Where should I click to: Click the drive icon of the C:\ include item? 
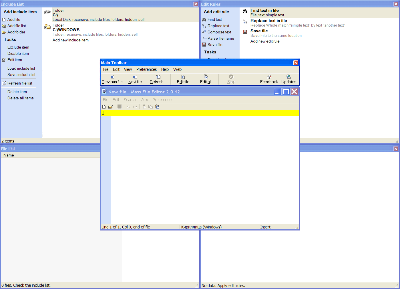coord(47,12)
